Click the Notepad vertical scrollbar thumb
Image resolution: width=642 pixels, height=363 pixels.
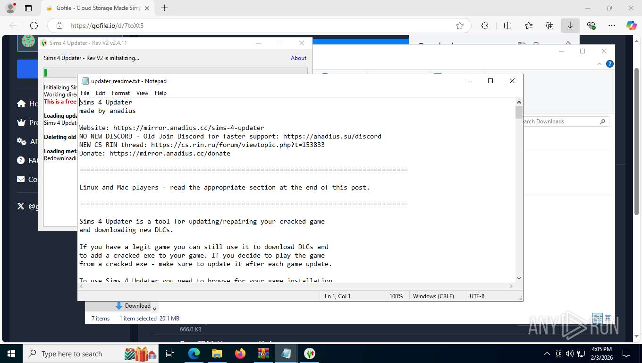(519, 112)
